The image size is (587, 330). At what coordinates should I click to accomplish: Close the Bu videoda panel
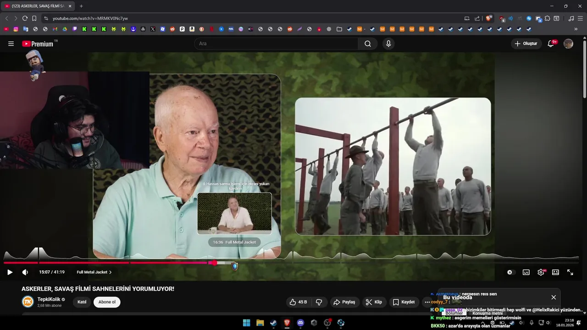point(554,297)
